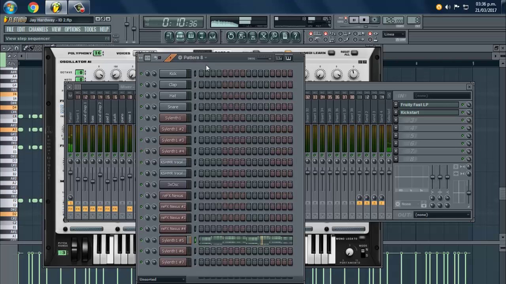Open the TOOLS menu
The image size is (506, 284).
[90, 29]
